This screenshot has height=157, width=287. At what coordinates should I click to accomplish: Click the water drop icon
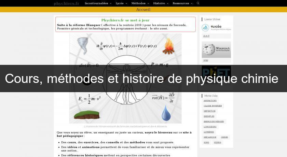pyautogui.click(x=166, y=113)
